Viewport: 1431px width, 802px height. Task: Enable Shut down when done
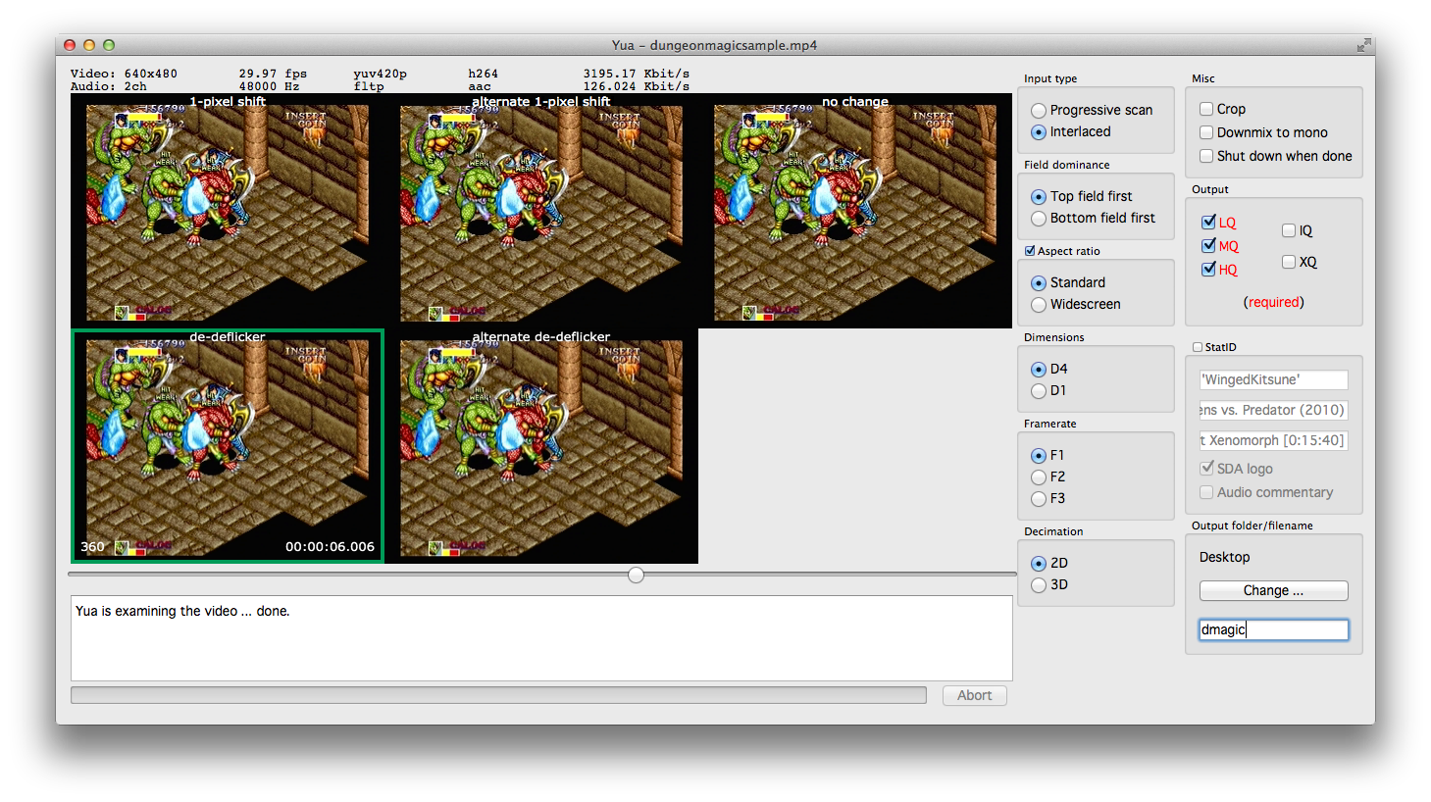(1207, 156)
